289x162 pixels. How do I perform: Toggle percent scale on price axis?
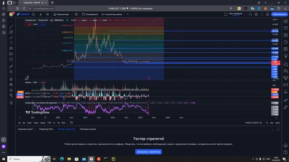[267, 123]
